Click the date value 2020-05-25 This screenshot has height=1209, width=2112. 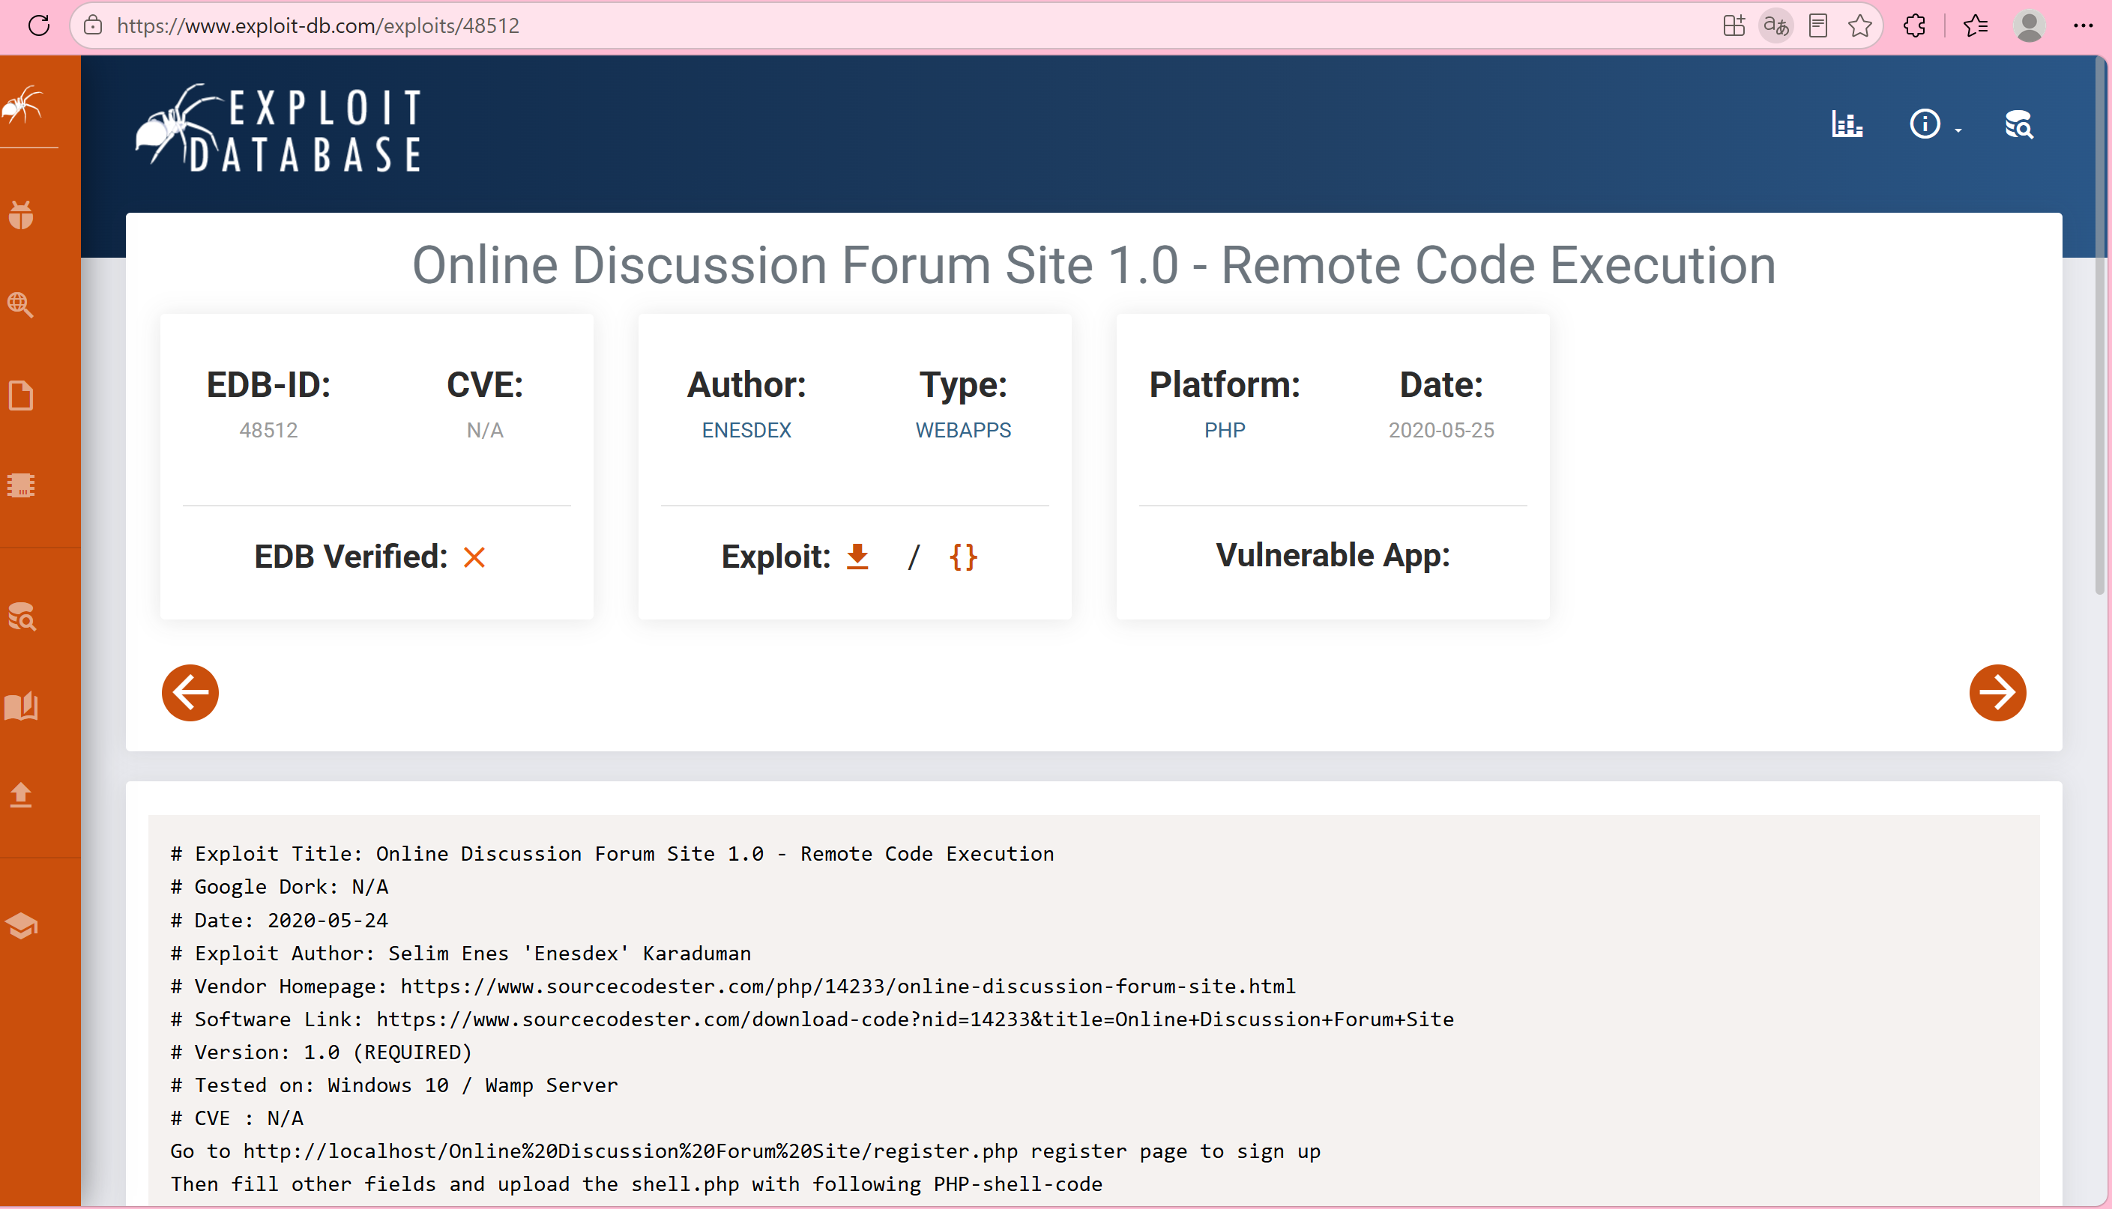[1441, 430]
